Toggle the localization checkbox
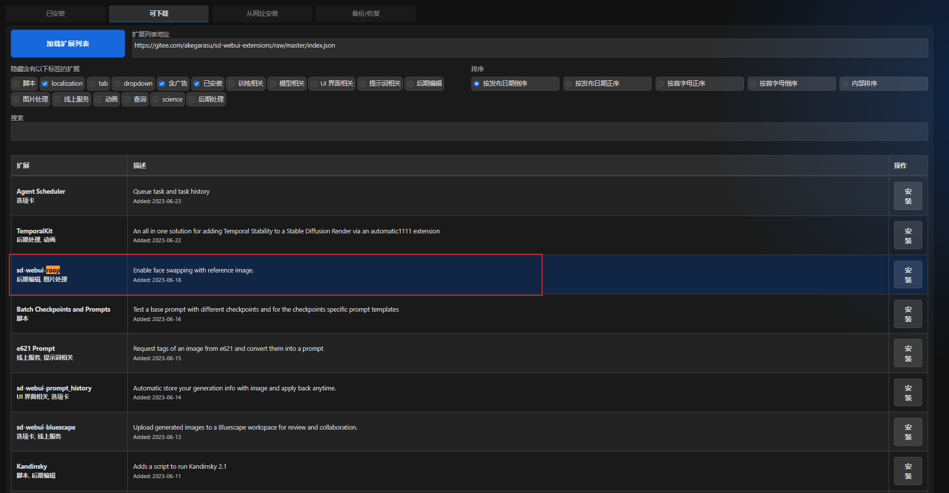The height and width of the screenshot is (493, 949). (45, 84)
